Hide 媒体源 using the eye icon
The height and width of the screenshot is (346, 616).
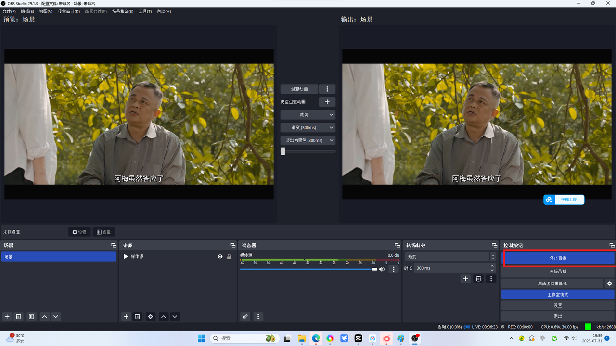click(x=220, y=257)
